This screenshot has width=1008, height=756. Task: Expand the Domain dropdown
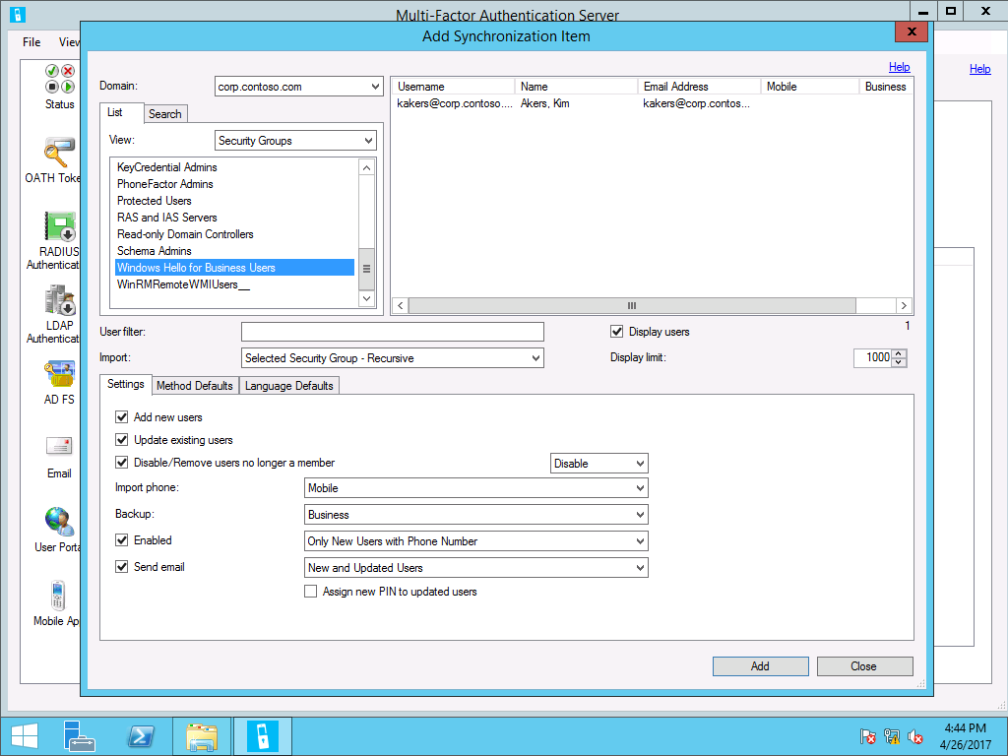coord(298,87)
